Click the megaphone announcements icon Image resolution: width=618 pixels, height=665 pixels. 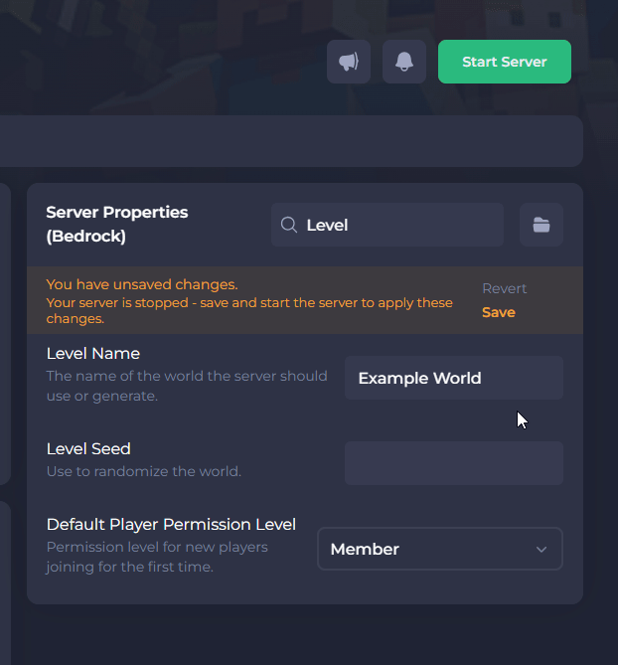point(349,62)
